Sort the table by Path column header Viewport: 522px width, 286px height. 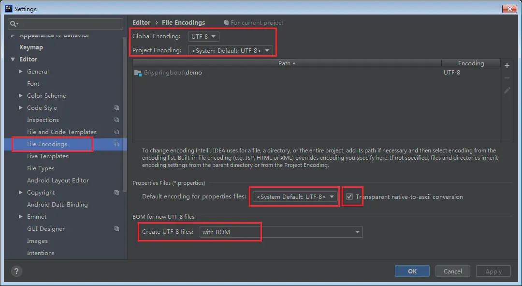pos(287,63)
